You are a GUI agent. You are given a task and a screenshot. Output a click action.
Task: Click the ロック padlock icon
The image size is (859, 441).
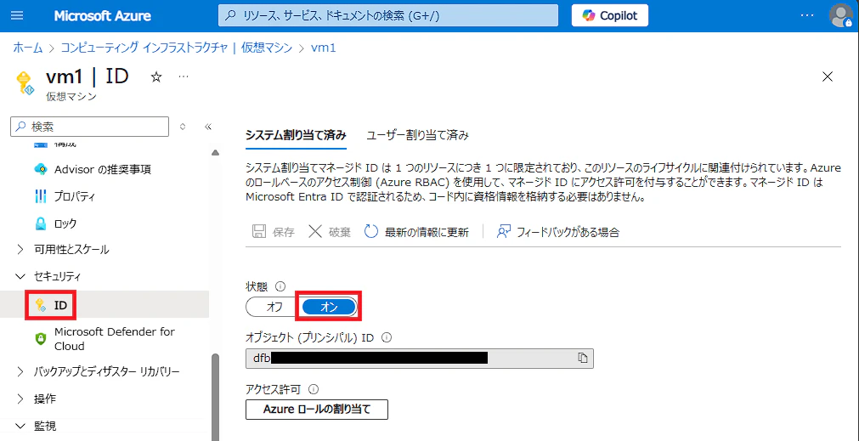41,223
